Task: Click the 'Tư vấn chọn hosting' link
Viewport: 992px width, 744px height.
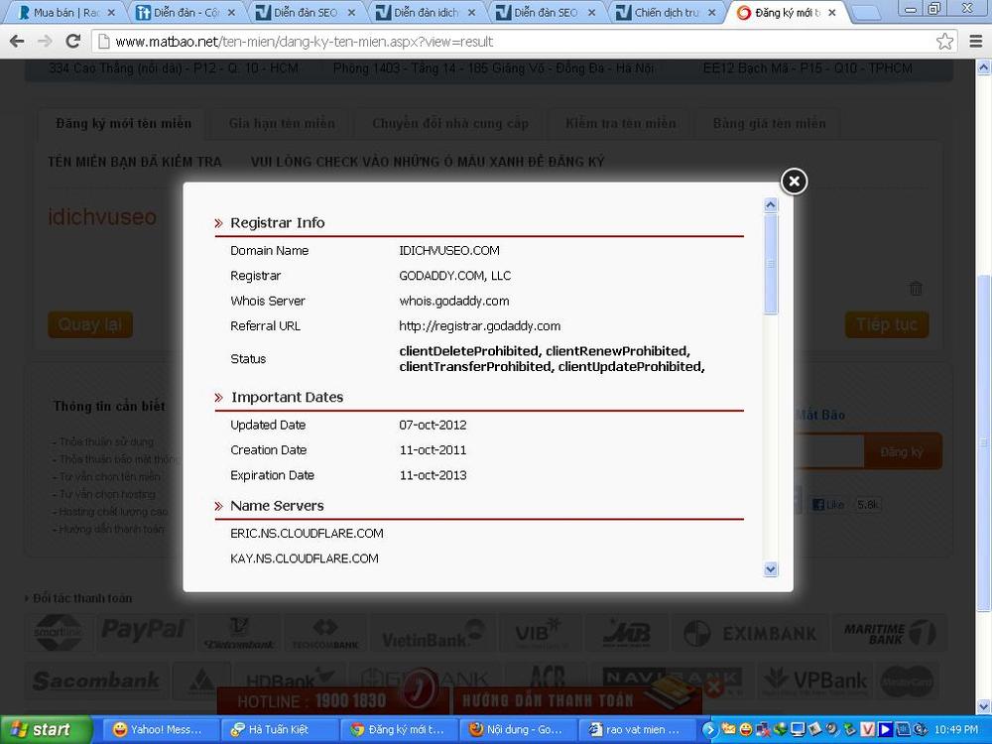Action: (107, 493)
